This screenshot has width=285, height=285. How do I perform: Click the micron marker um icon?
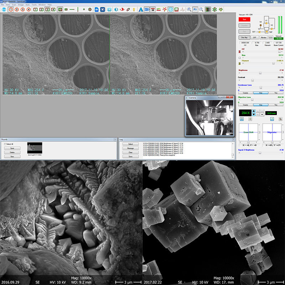pyautogui.click(x=159, y=10)
